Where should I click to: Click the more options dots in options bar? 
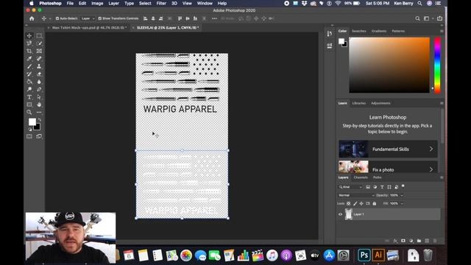tap(214, 18)
